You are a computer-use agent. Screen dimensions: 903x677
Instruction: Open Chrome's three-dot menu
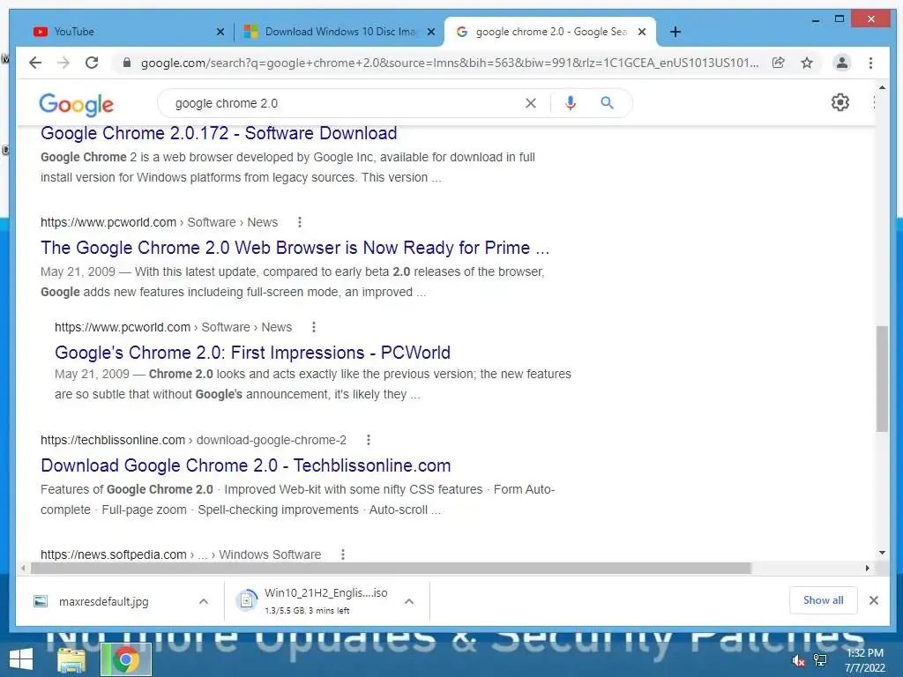[870, 63]
